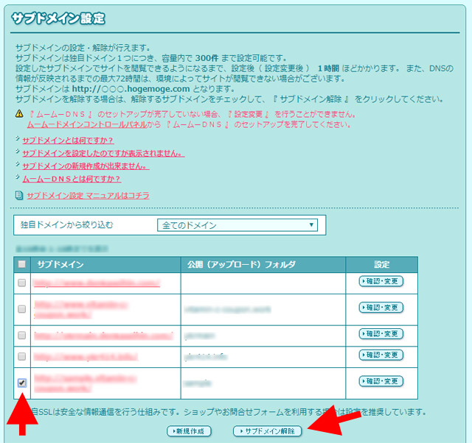Toggle the select-all checkbox in table header
The width and height of the screenshot is (472, 443).
22,264
